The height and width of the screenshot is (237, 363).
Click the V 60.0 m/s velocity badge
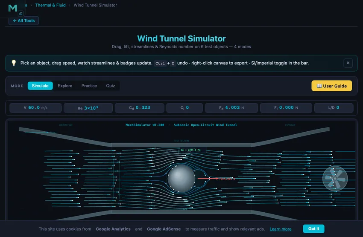pos(35,108)
